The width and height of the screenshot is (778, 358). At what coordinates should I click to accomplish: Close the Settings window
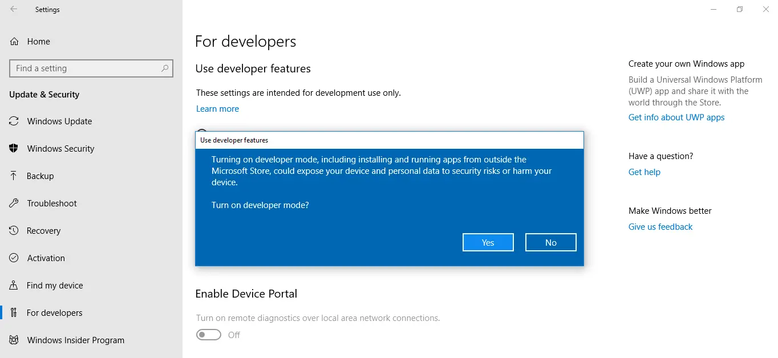tap(765, 9)
